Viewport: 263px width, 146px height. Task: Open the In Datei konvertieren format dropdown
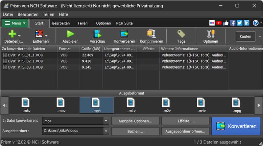point(106,121)
